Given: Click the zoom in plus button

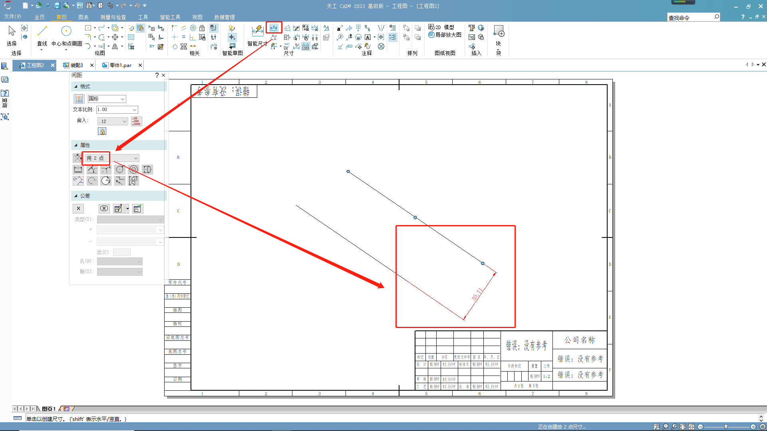Looking at the screenshot, I should [753, 427].
